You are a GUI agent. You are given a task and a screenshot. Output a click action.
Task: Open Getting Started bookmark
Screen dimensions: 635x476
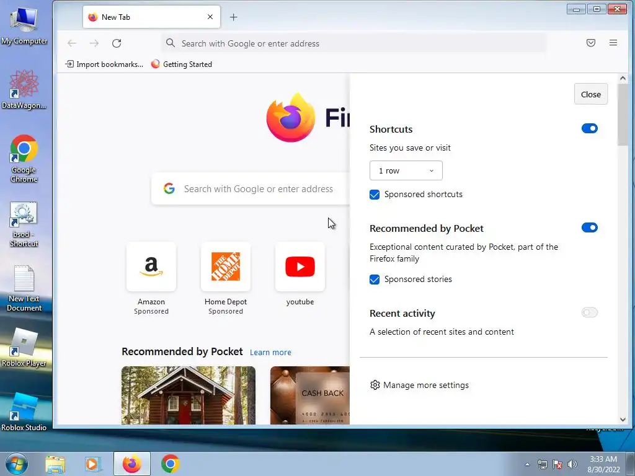click(182, 64)
